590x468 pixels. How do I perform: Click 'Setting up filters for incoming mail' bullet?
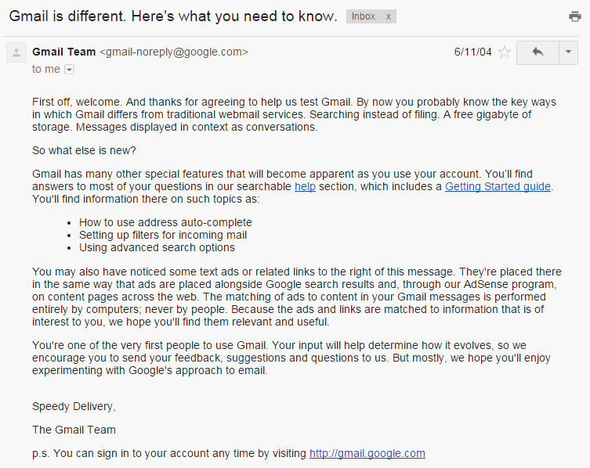(x=163, y=235)
